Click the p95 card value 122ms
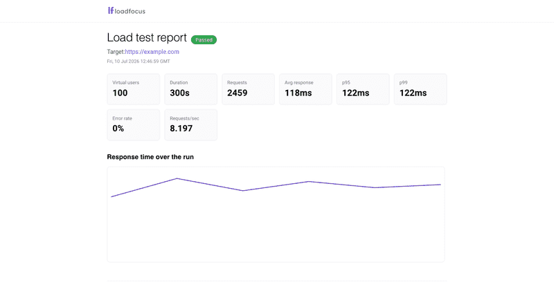 [355, 93]
